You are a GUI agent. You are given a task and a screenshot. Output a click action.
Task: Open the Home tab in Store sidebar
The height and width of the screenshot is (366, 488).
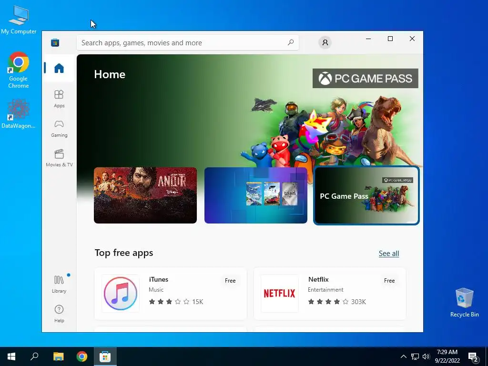point(59,68)
